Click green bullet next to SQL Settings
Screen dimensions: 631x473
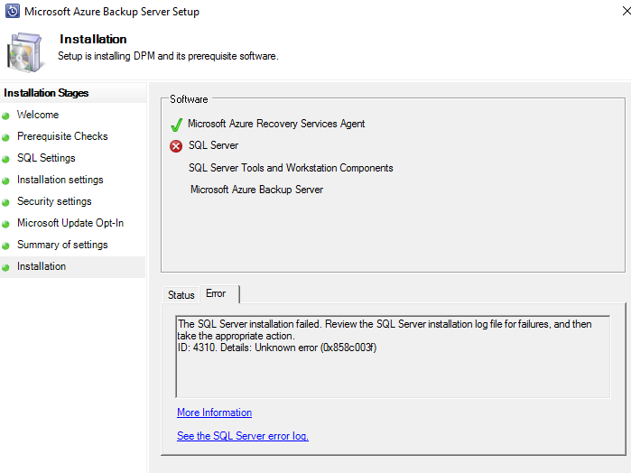tap(5, 160)
